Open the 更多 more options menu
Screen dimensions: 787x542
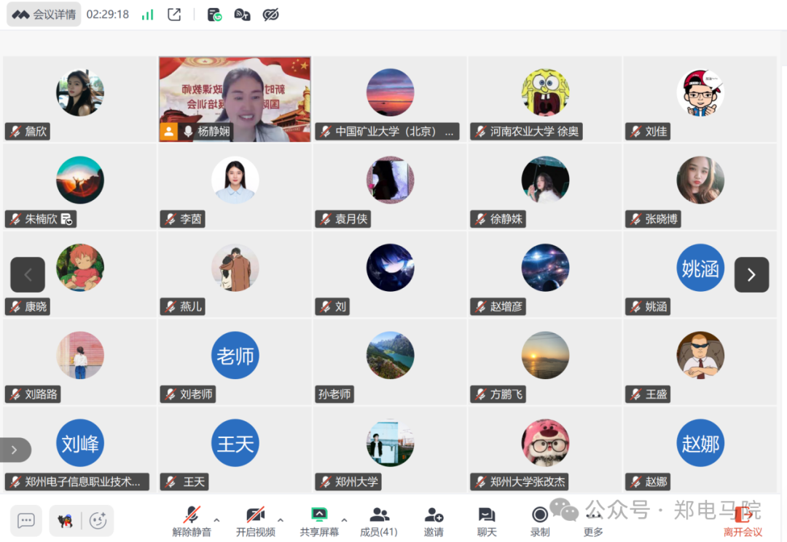[x=593, y=522]
